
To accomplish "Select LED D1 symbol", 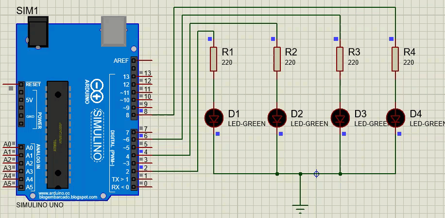I will click(214, 118).
